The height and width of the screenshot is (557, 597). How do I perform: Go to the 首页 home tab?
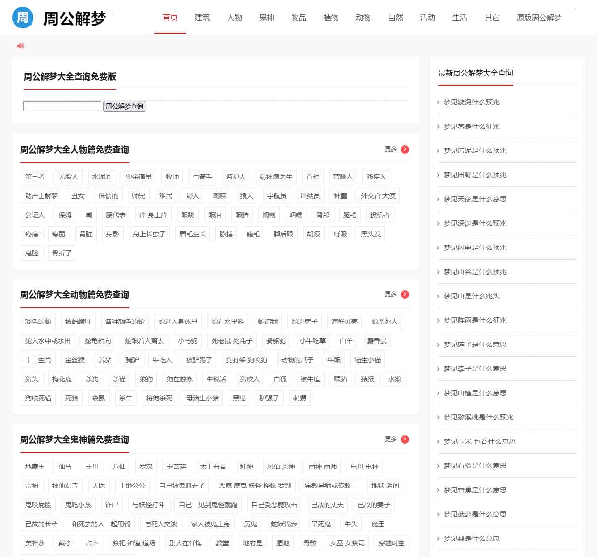coord(170,18)
